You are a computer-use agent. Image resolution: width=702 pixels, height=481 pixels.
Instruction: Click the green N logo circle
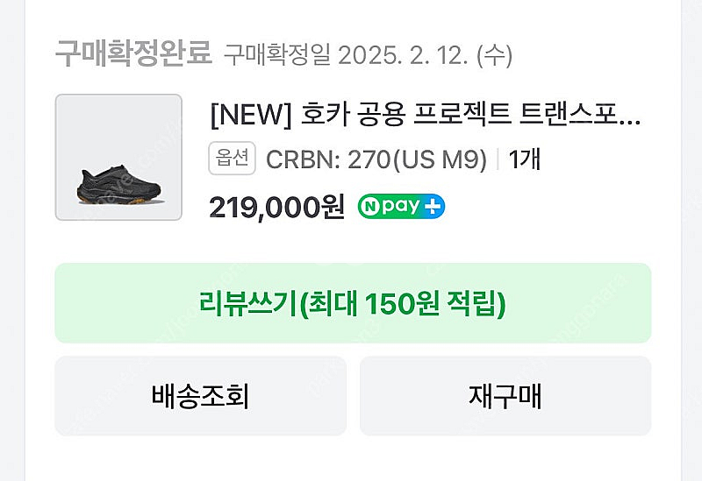[369, 207]
